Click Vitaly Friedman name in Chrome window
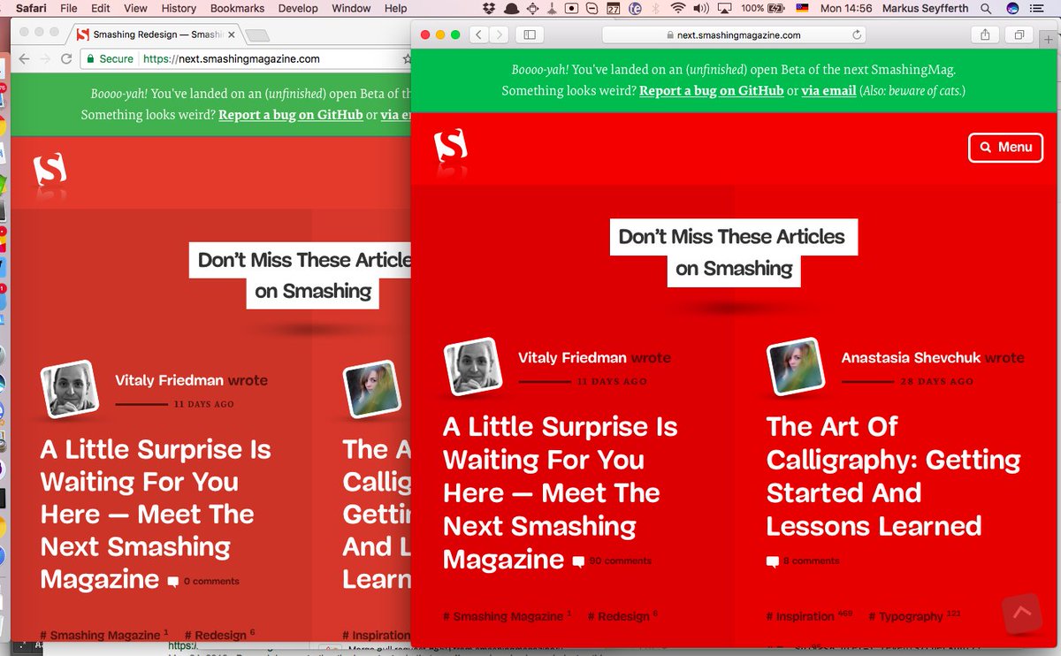The width and height of the screenshot is (1061, 656). tap(169, 381)
